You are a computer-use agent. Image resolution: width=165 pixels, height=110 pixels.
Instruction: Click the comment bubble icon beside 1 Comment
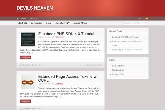tap(53, 84)
